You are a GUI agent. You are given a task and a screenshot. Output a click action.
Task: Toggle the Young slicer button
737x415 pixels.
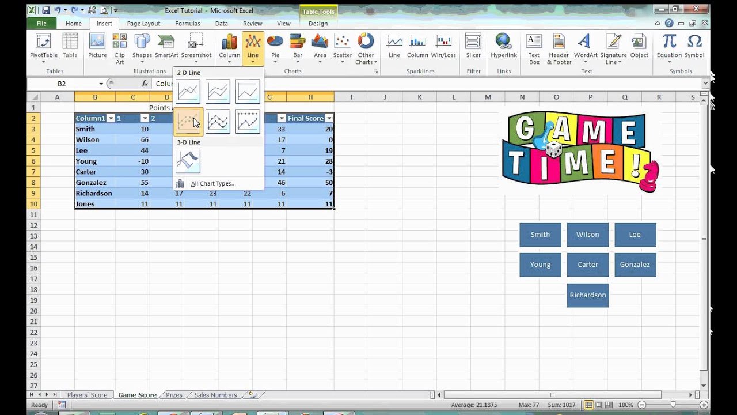click(x=540, y=265)
